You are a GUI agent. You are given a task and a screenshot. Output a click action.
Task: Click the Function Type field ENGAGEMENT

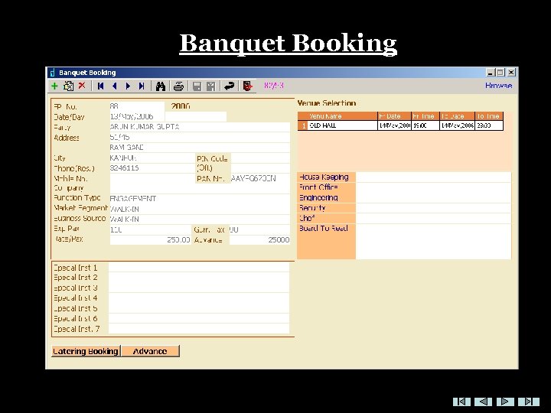pyautogui.click(x=200, y=199)
